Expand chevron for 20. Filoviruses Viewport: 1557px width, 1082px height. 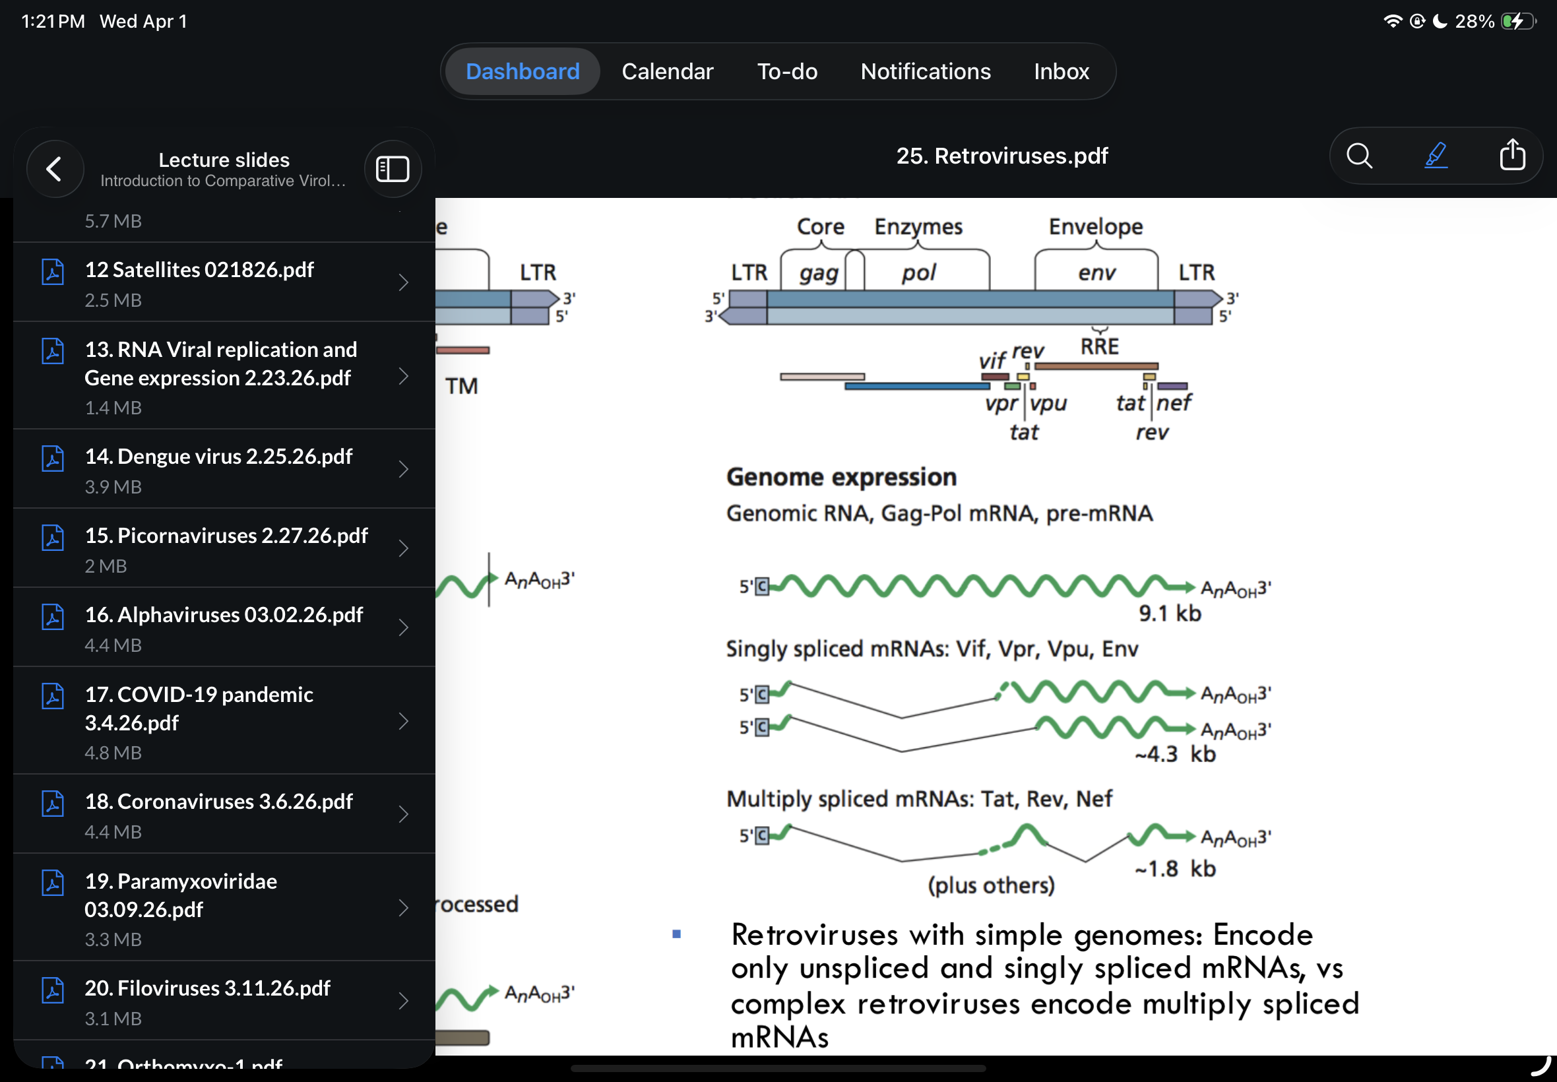coord(403,1001)
